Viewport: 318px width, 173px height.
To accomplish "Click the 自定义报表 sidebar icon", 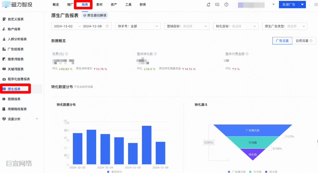I will [x=4, y=19].
